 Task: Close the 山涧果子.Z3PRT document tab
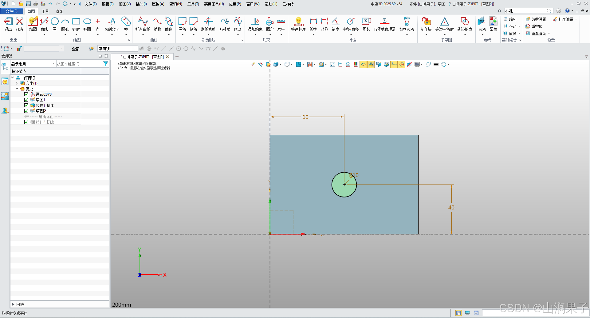pos(167,57)
